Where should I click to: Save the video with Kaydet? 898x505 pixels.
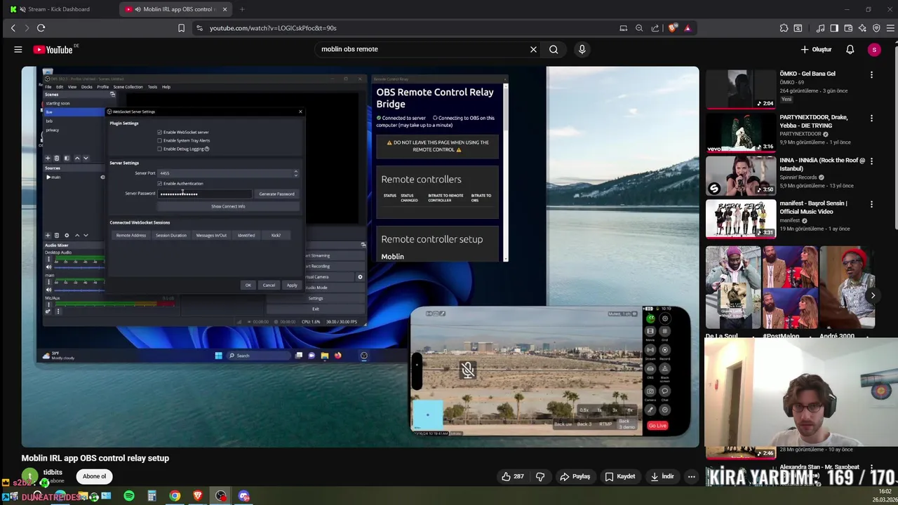pos(619,476)
